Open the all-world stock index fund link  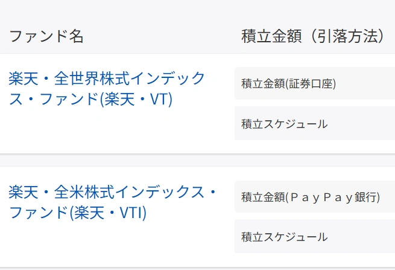[107, 79]
